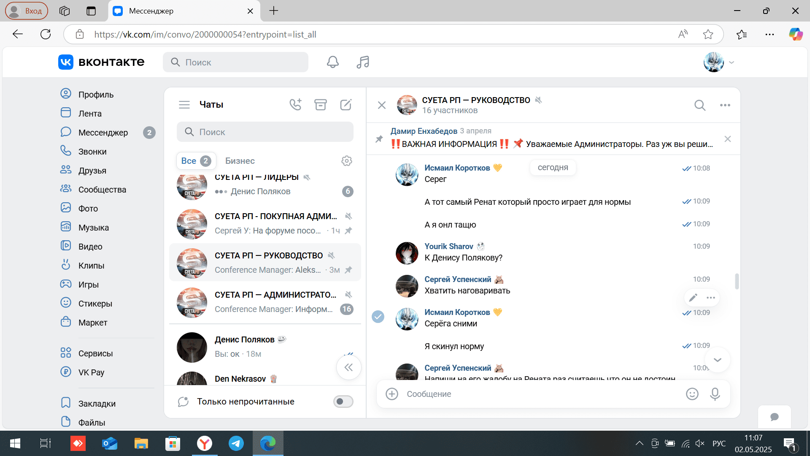Viewport: 810px width, 456px height.
Task: Open Den Nekrasov conversation
Action: [x=265, y=378]
